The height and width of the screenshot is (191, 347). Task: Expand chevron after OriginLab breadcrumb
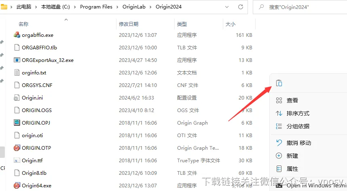click(150, 7)
